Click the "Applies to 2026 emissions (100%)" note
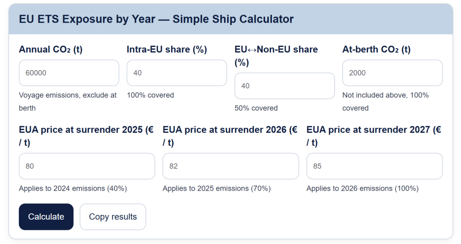Viewport: 461px width, 244px height. coord(362,188)
